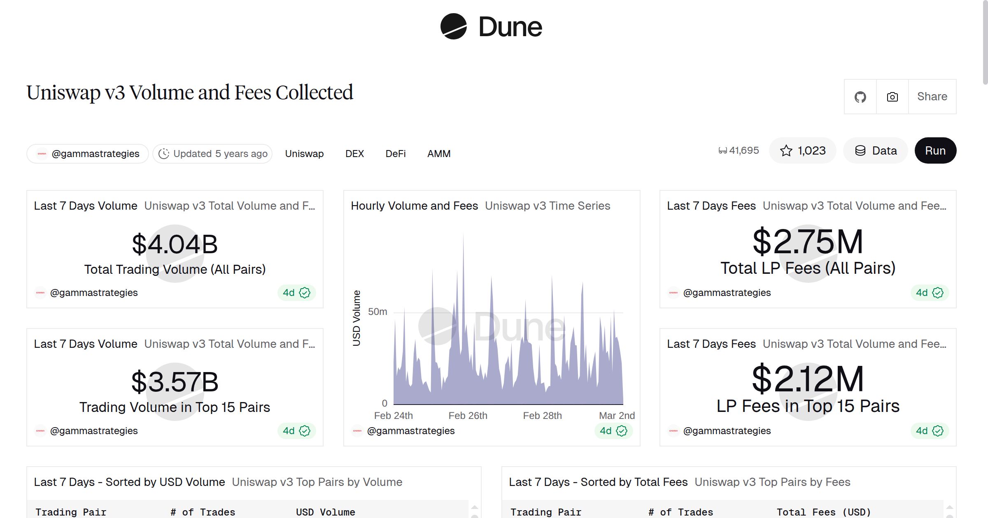The height and width of the screenshot is (518, 988).
Task: Click the views counter glasses icon
Action: pyautogui.click(x=722, y=150)
